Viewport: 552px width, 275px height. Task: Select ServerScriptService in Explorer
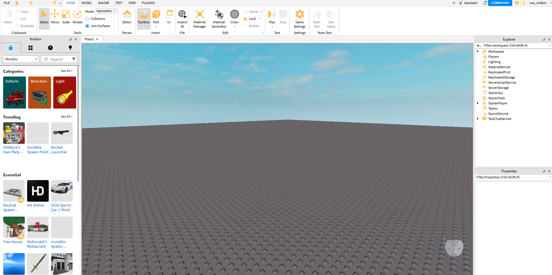tap(502, 83)
